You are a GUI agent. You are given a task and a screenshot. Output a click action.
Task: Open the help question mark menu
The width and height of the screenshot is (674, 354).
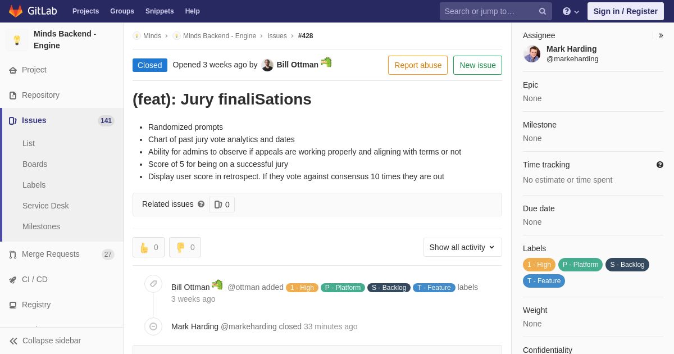tap(571, 11)
